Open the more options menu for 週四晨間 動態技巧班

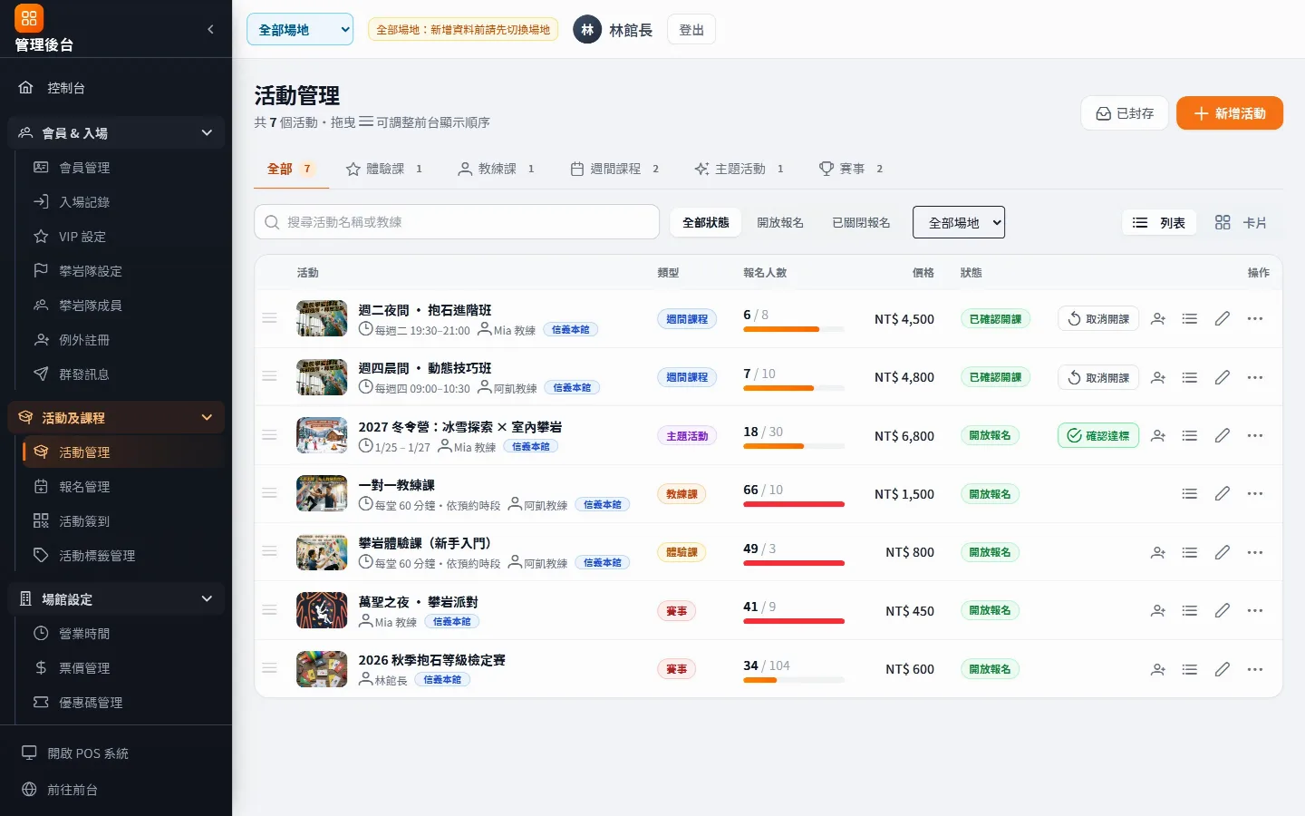coord(1255,377)
